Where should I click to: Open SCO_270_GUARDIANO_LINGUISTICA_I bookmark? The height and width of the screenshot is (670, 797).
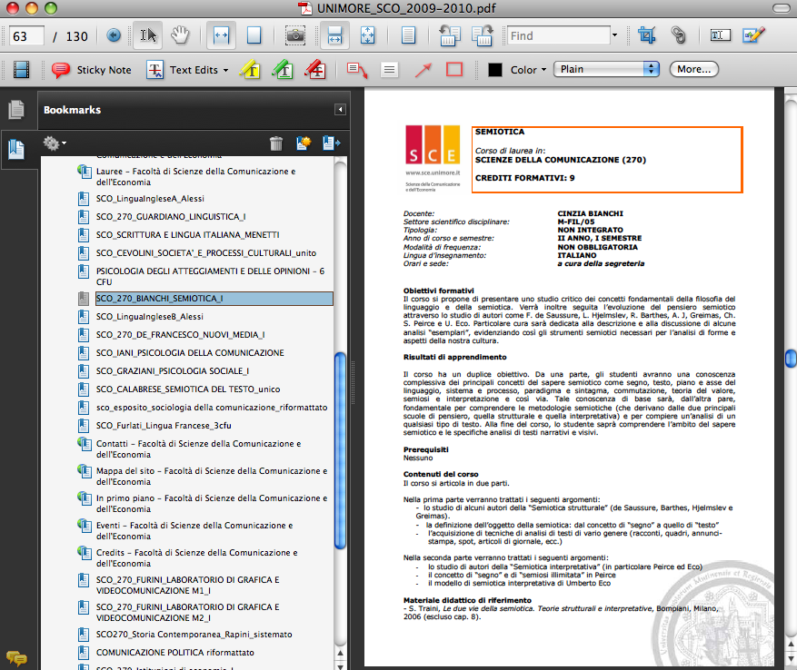point(171,216)
